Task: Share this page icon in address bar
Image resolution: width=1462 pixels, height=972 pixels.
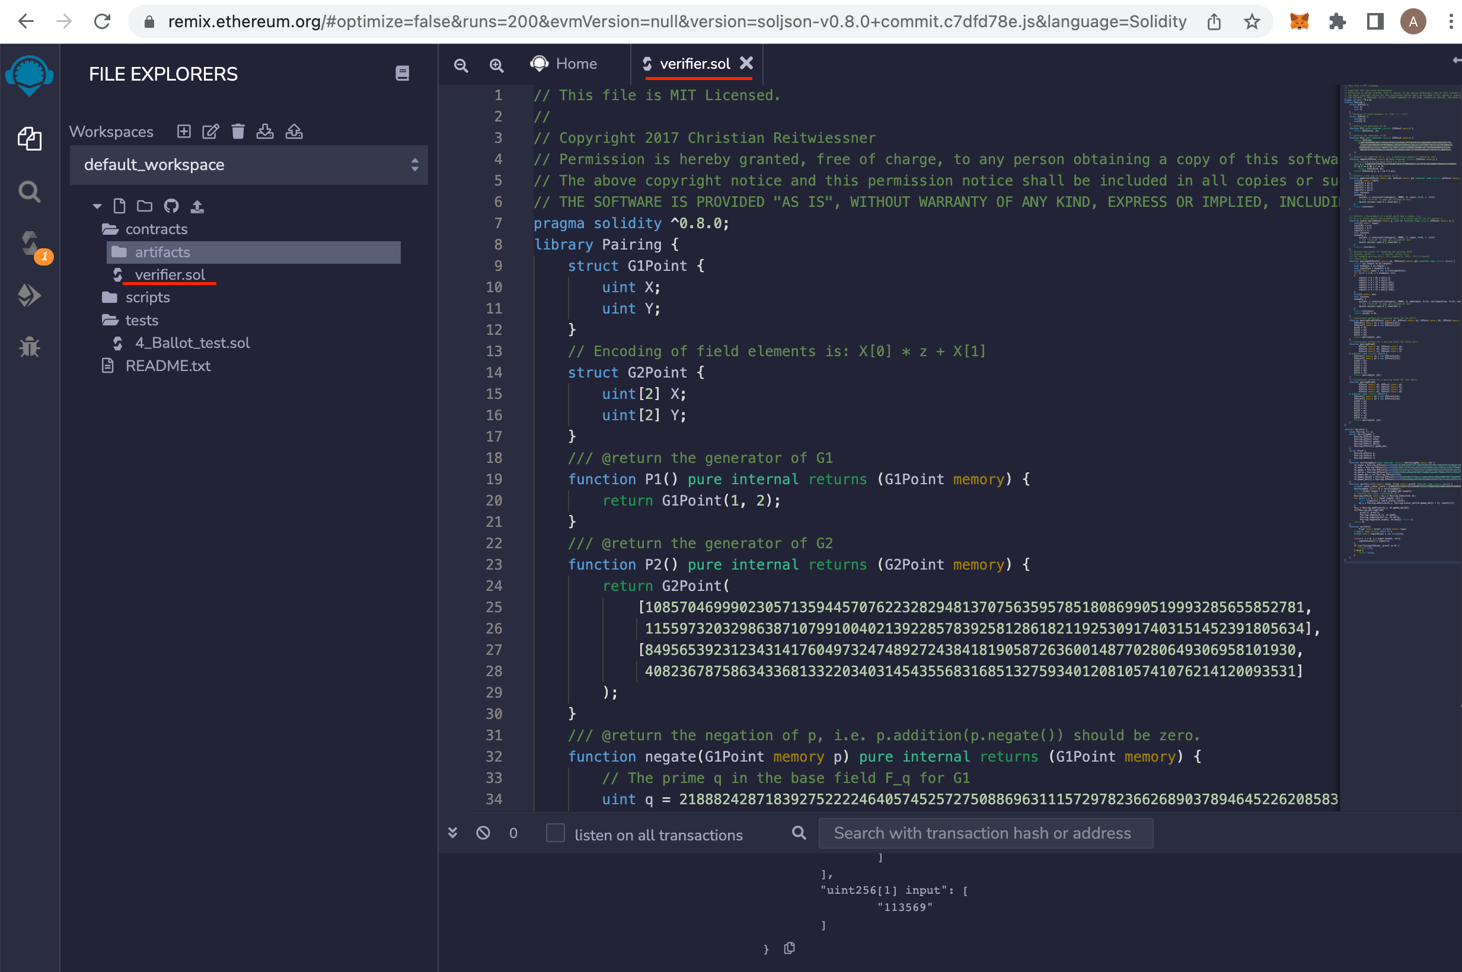Action: pyautogui.click(x=1214, y=22)
